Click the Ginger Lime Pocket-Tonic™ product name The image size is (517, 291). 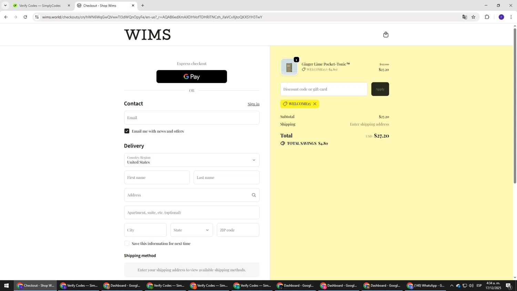pos(326,64)
